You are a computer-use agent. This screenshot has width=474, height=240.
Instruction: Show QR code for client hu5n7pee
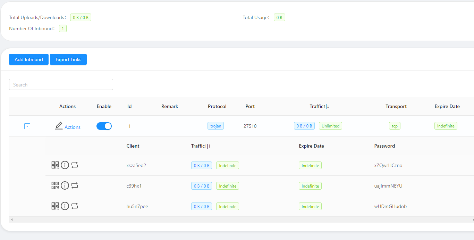[55, 206]
